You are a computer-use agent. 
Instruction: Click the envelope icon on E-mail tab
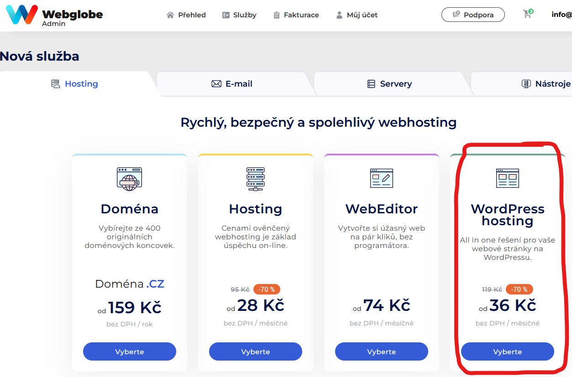[x=216, y=83]
